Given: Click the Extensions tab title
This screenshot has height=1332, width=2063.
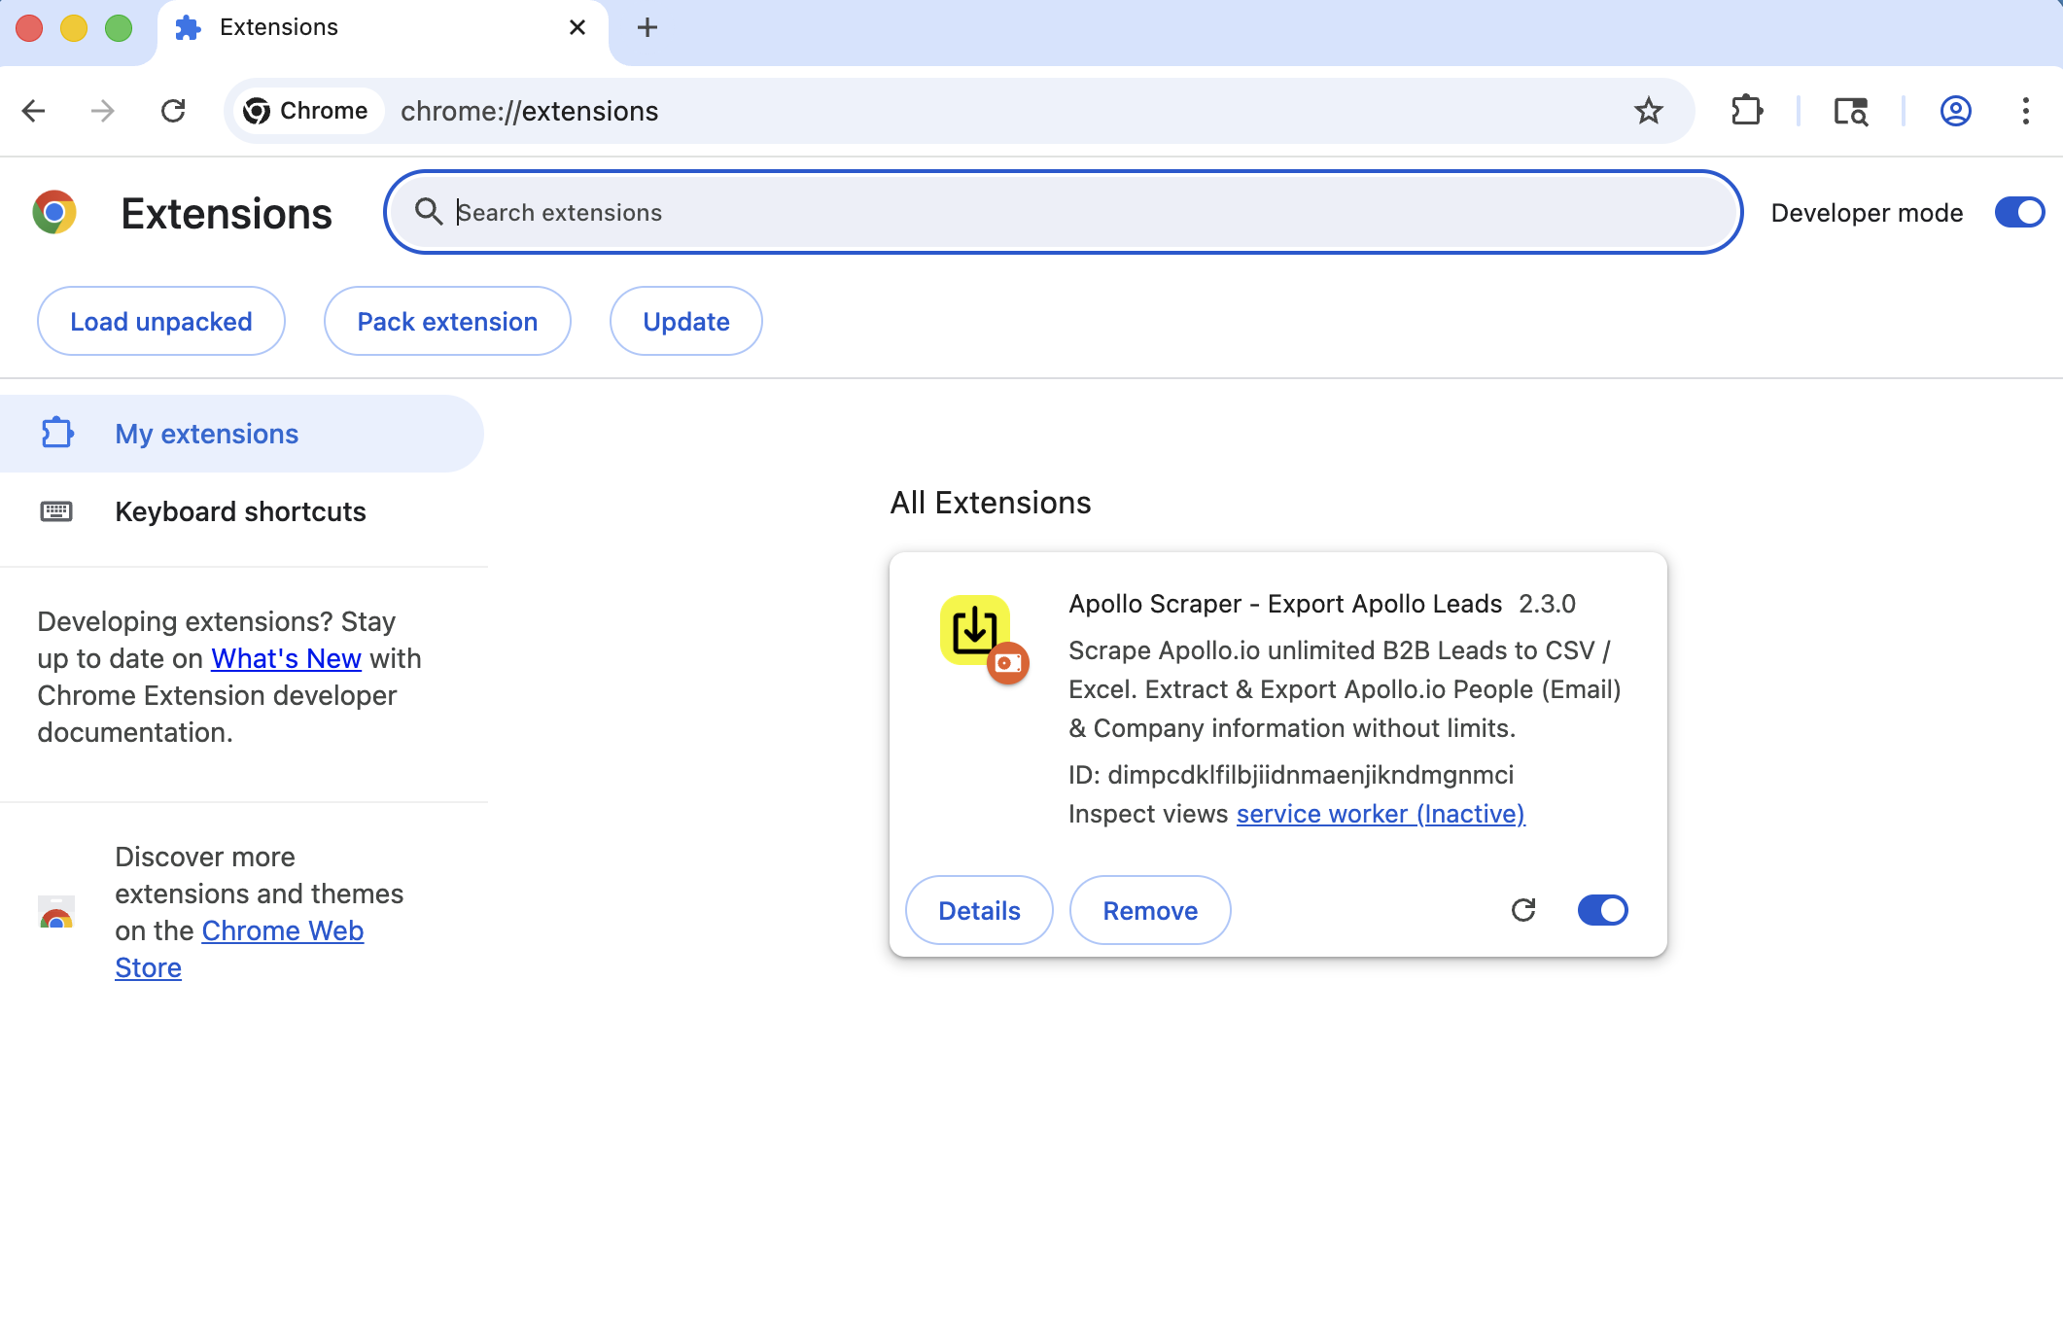Looking at the screenshot, I should click(x=279, y=27).
